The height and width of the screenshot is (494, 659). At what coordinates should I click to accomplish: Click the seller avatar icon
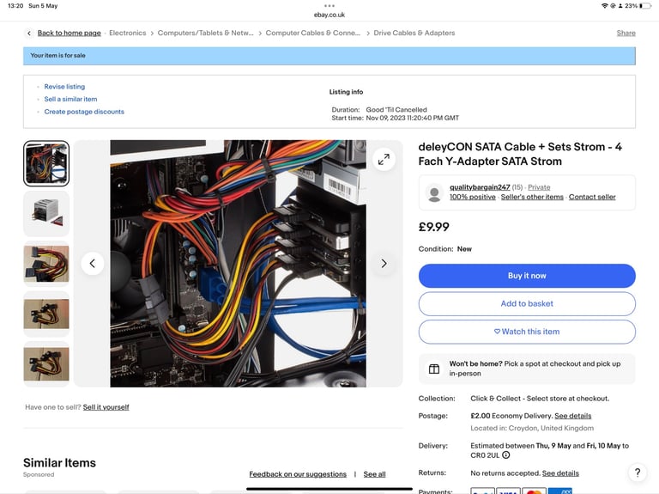pyautogui.click(x=434, y=192)
